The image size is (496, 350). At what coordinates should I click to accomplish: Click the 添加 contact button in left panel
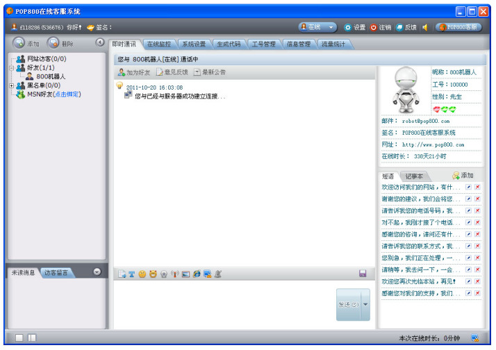tap(26, 43)
